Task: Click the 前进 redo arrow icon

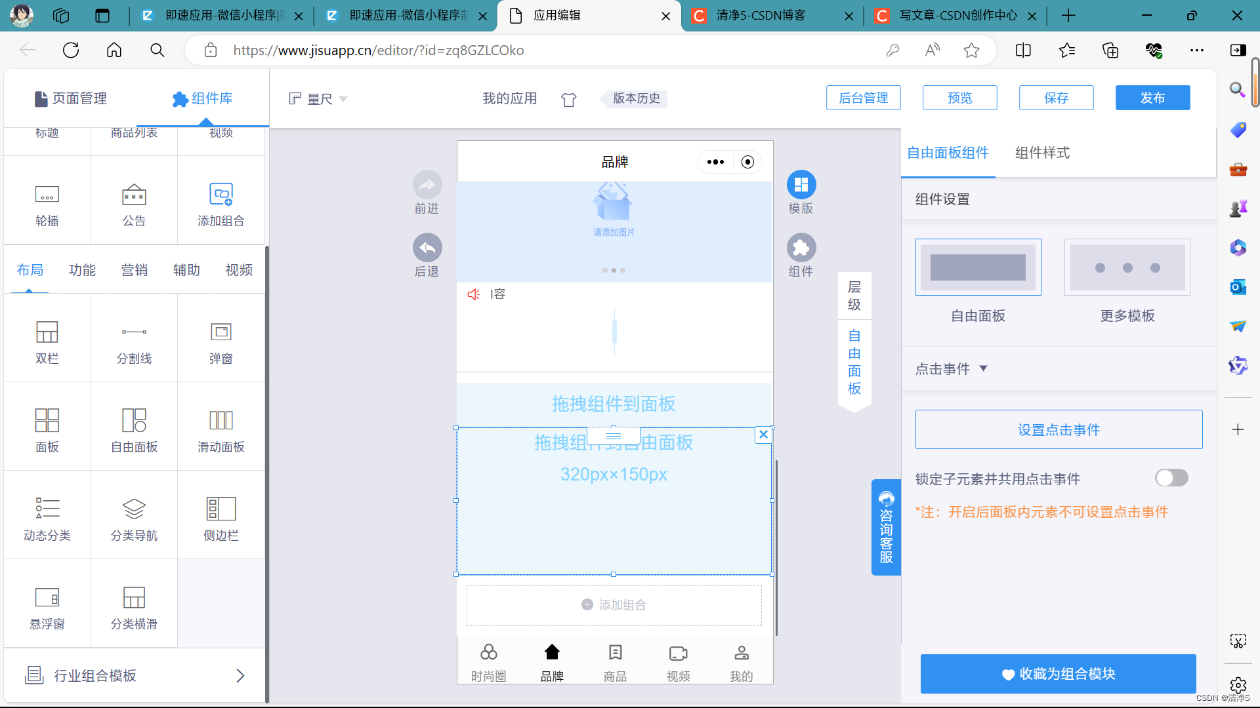Action: 427,186
